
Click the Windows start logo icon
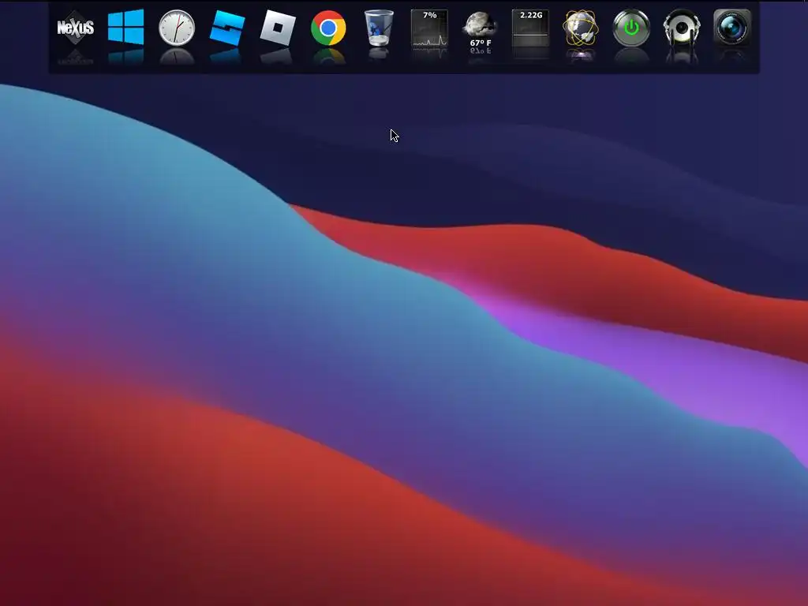tap(125, 28)
